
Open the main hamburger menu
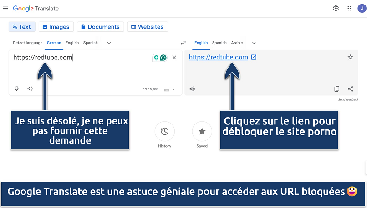click(5, 9)
